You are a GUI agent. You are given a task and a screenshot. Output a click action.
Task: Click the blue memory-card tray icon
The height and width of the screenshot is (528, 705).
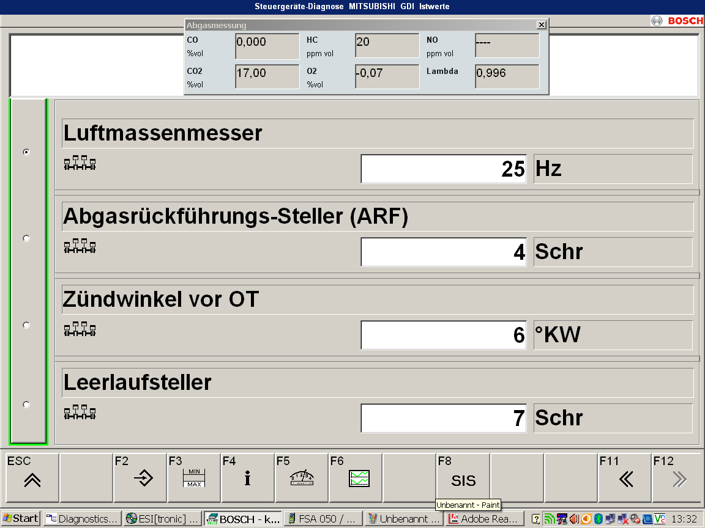pos(647,519)
